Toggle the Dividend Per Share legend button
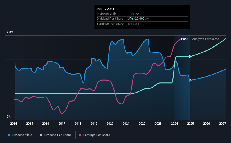The image size is (231, 143). 55,135
